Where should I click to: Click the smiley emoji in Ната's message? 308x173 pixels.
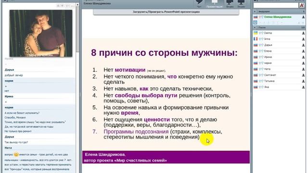(16, 155)
